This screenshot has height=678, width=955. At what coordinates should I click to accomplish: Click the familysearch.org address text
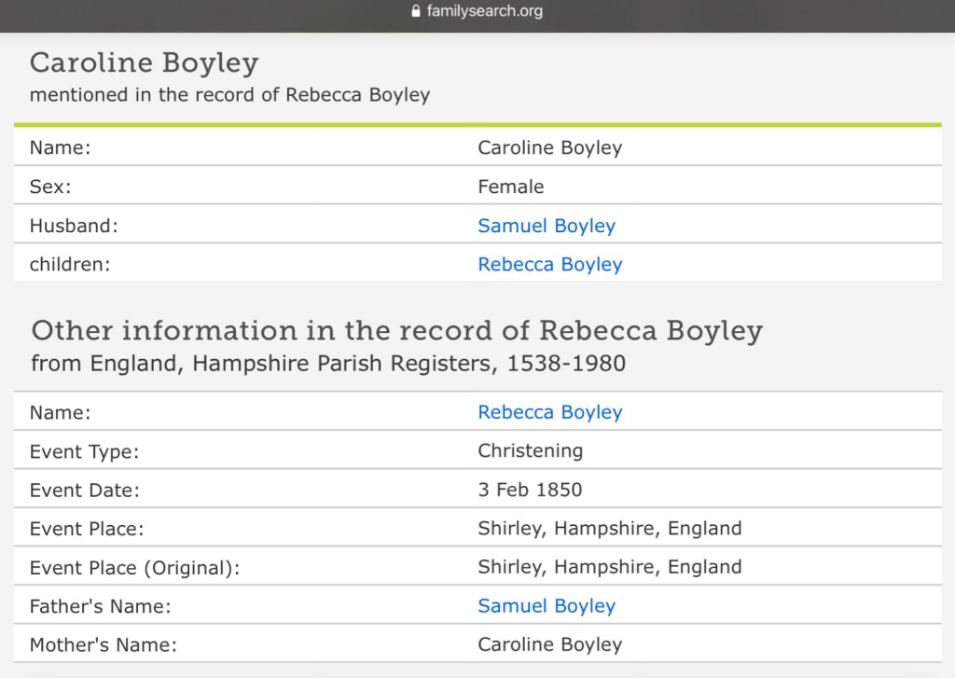point(484,12)
